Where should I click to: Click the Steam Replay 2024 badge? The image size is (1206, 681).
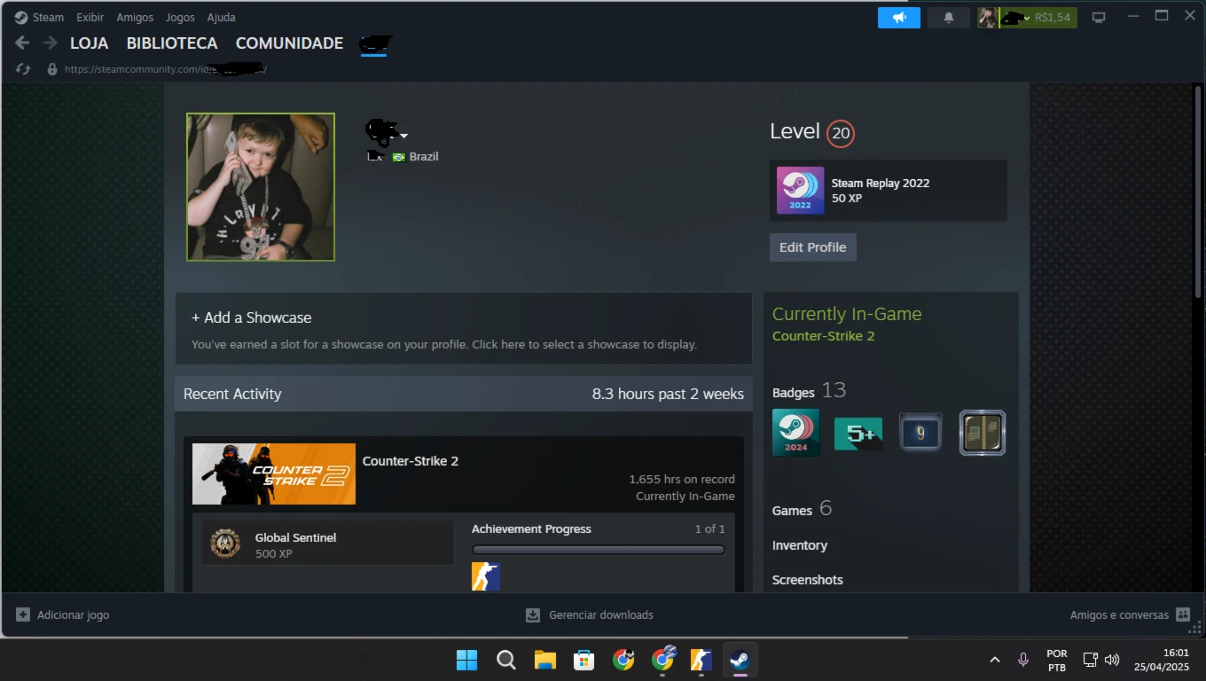(x=795, y=433)
